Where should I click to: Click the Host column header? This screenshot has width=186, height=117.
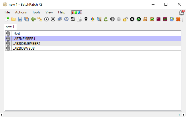96,33
